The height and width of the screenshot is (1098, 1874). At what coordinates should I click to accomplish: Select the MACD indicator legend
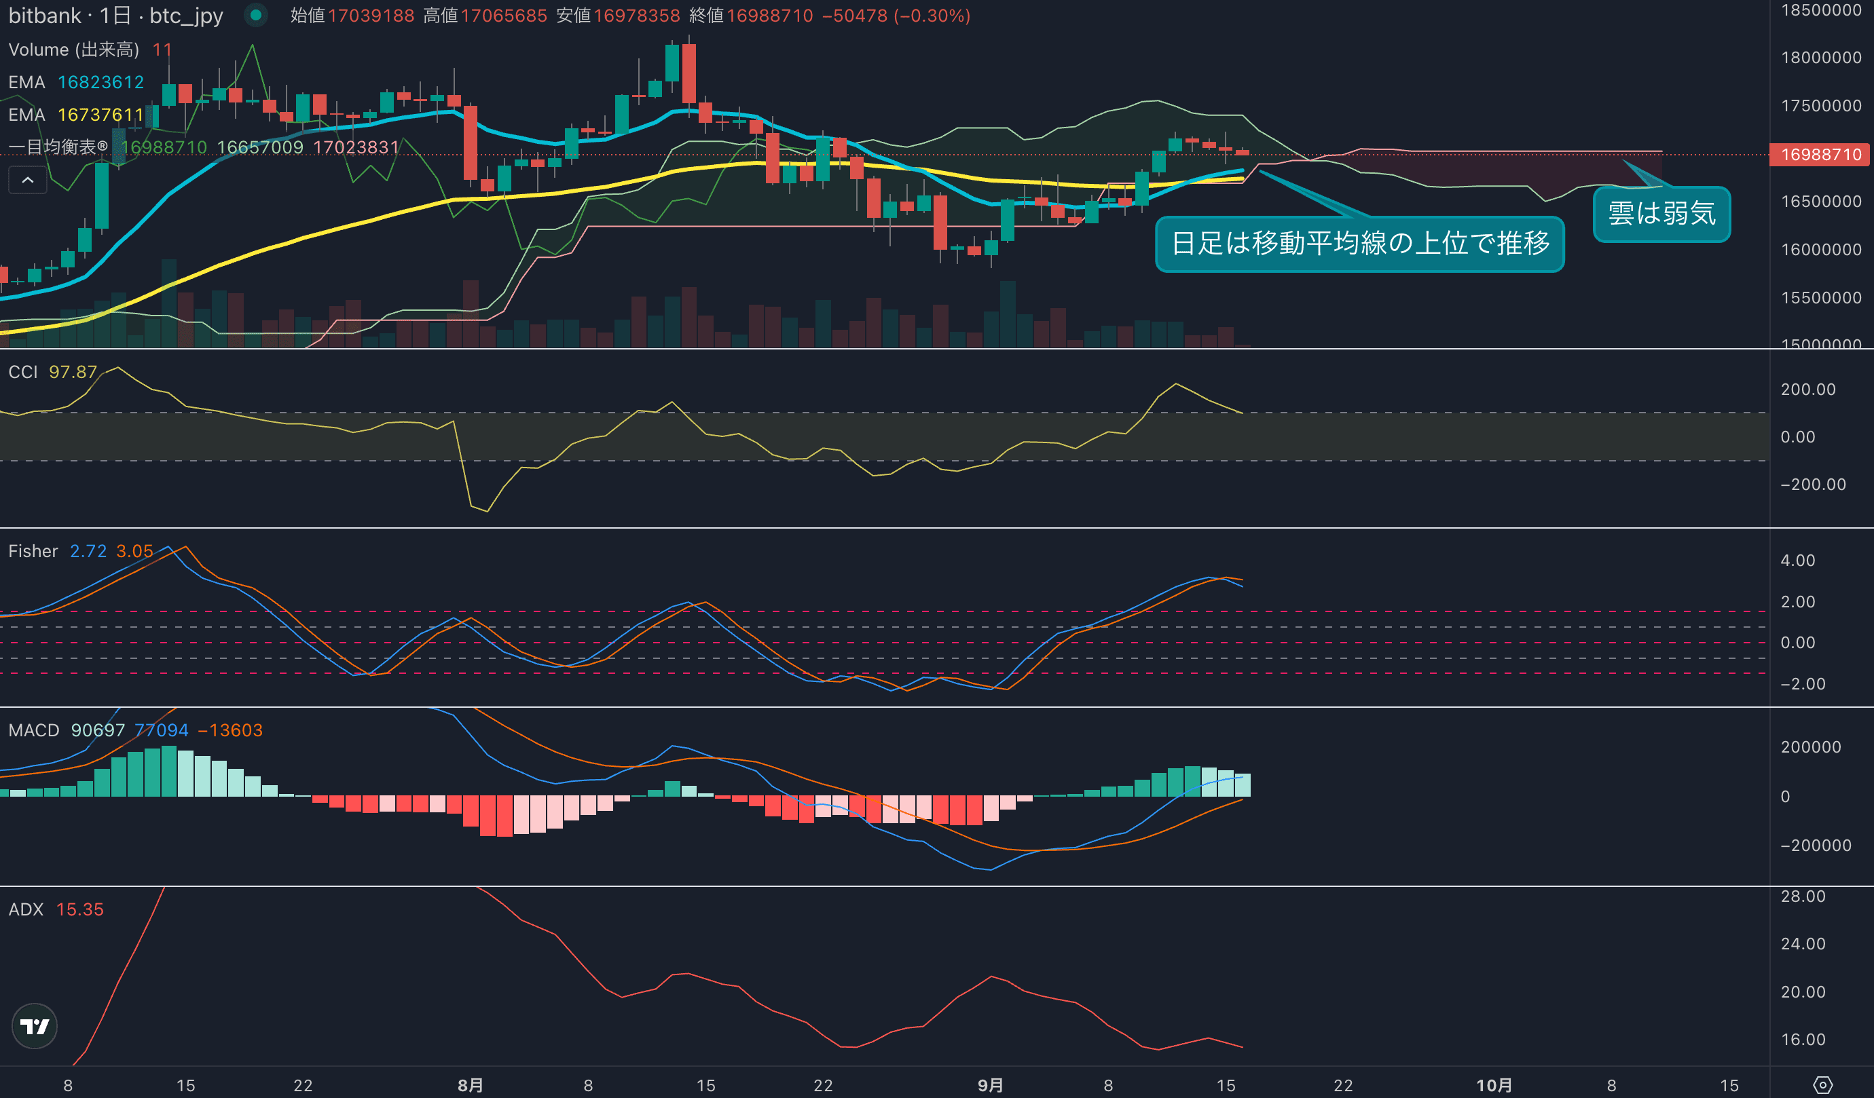click(x=33, y=730)
